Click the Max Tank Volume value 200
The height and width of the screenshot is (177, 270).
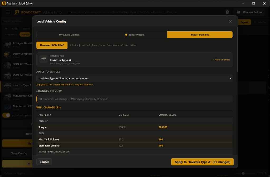pos(161,140)
